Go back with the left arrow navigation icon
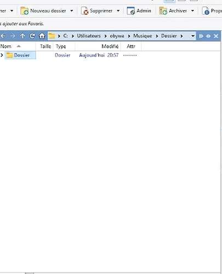This screenshot has height=274, width=222. 3,36
